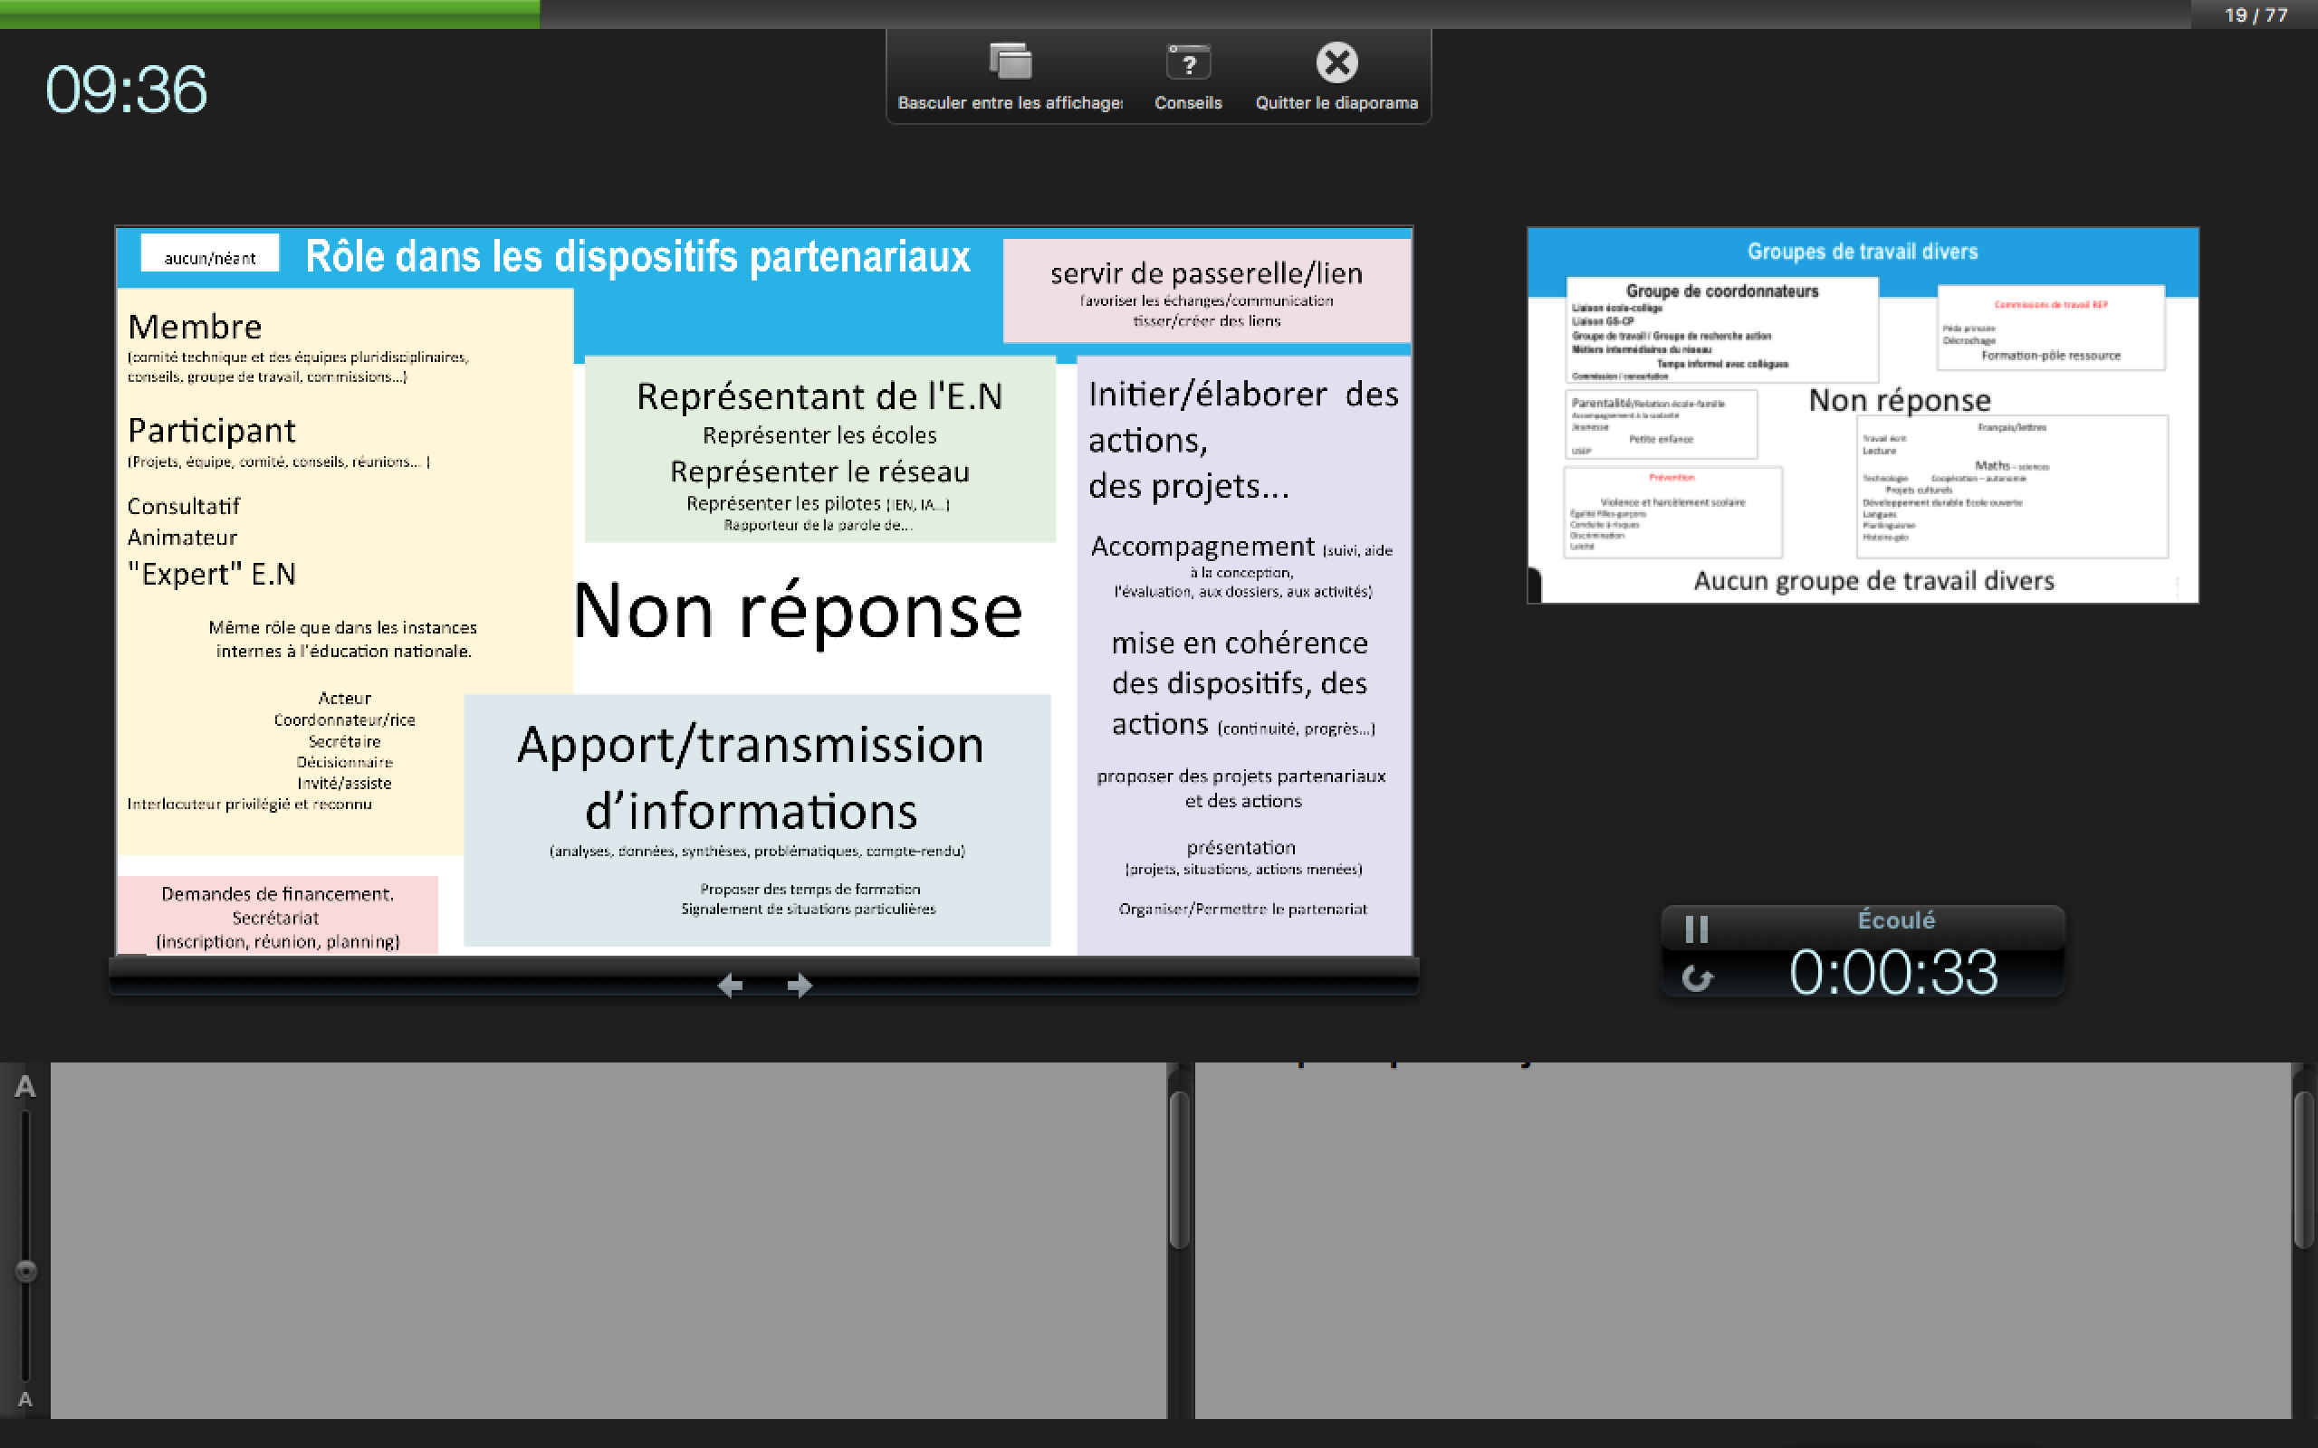Click the Basculer entre les affichages icon
The width and height of the screenshot is (2318, 1448).
click(x=1010, y=62)
